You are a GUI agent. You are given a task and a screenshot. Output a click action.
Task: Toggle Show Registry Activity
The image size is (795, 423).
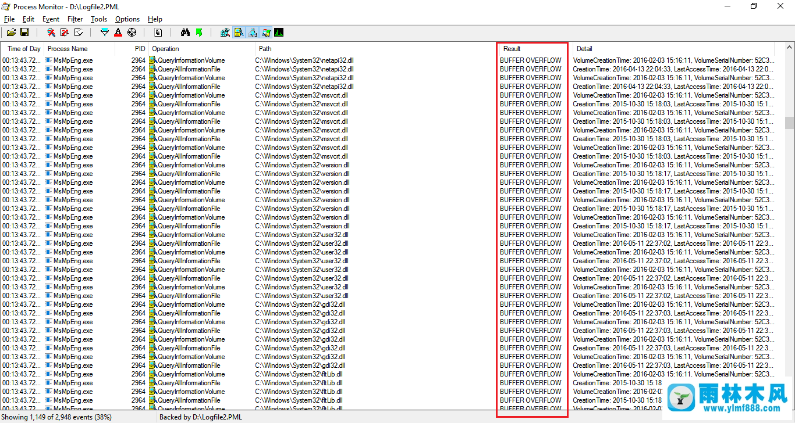225,33
